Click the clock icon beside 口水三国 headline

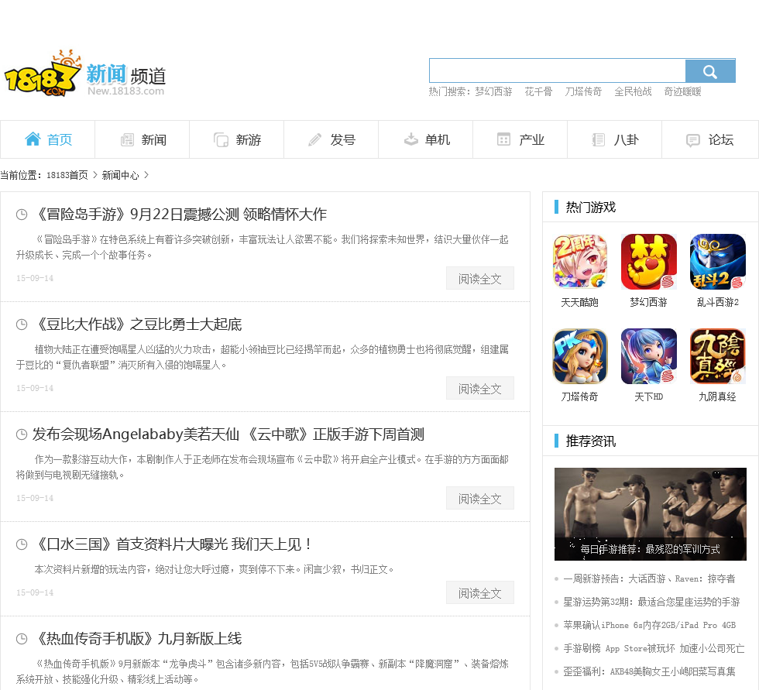[x=22, y=544]
